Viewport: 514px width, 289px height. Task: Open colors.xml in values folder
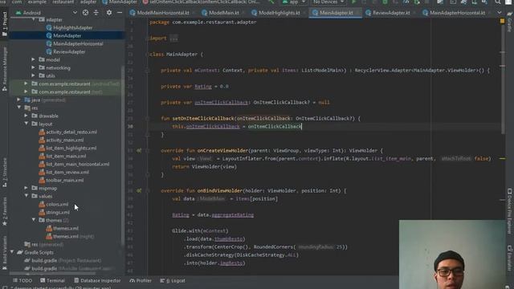click(x=54, y=205)
